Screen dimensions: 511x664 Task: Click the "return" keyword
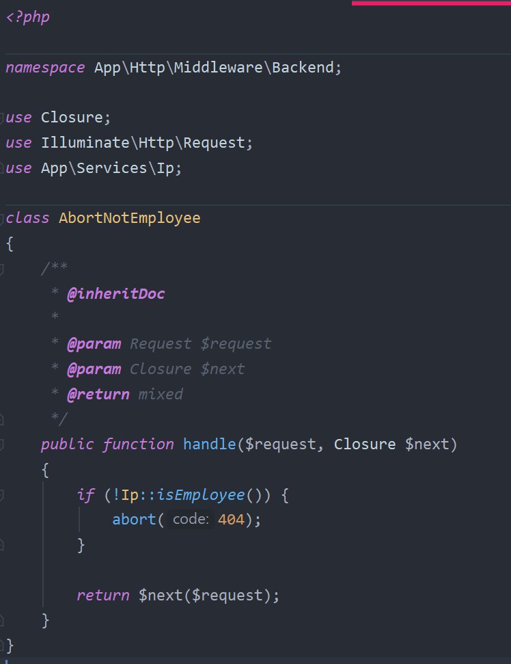[x=102, y=596]
